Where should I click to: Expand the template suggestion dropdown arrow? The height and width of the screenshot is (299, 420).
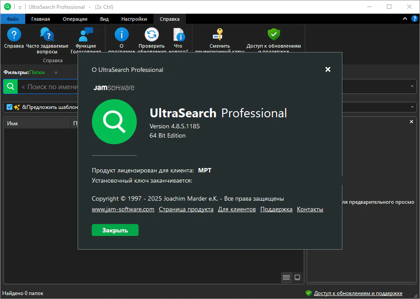coord(412,107)
